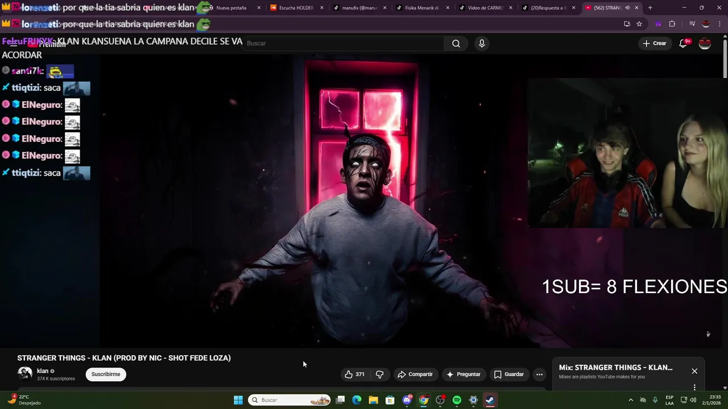Image resolution: width=728 pixels, height=409 pixels.
Task: Click the Suscribirme button
Action: pos(106,374)
